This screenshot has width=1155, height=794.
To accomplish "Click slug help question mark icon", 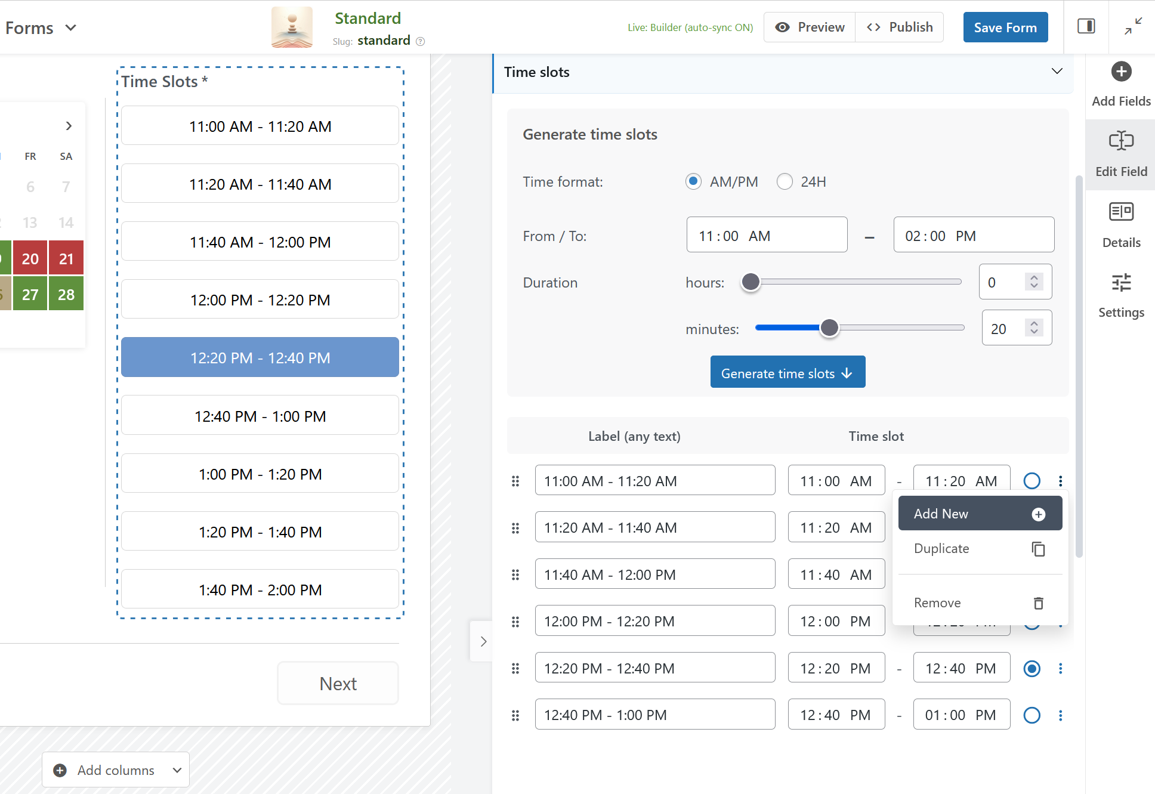I will point(421,41).
